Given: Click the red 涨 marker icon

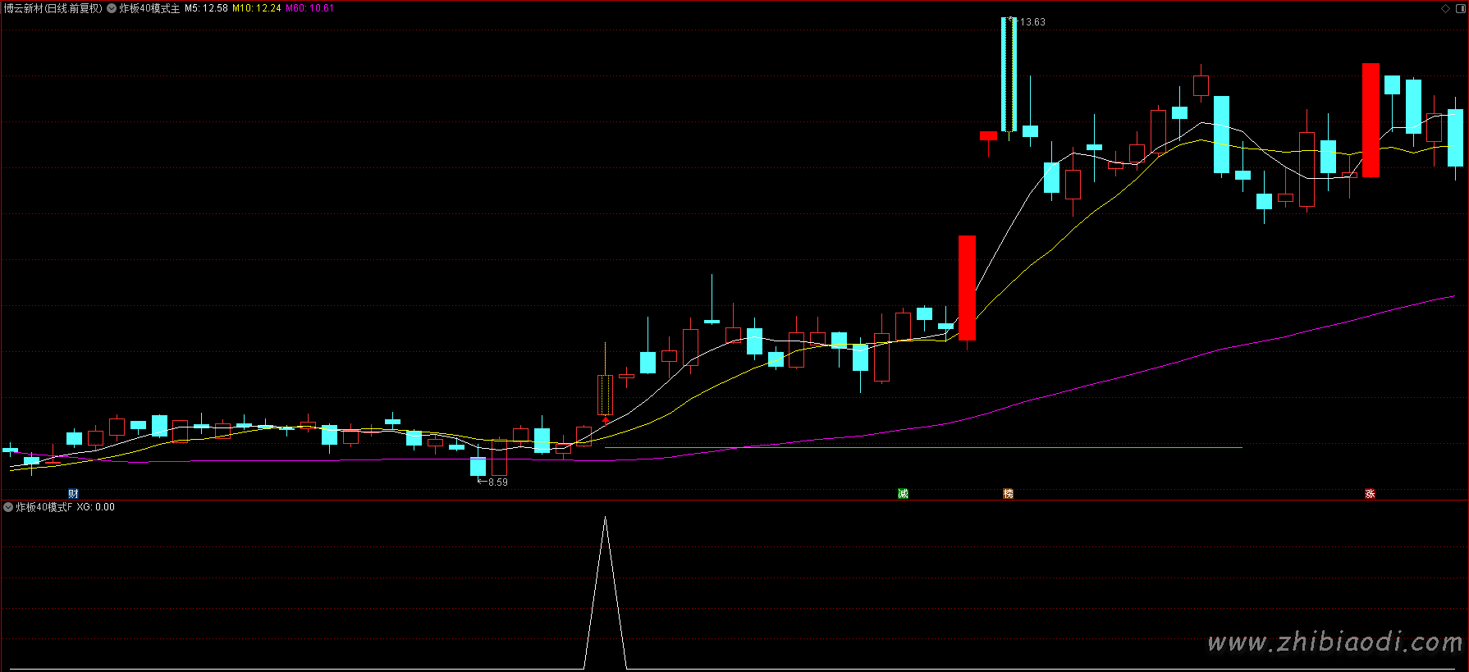Looking at the screenshot, I should pyautogui.click(x=1370, y=493).
